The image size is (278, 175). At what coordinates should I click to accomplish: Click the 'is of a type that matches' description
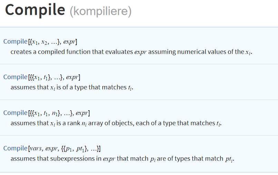(72, 87)
